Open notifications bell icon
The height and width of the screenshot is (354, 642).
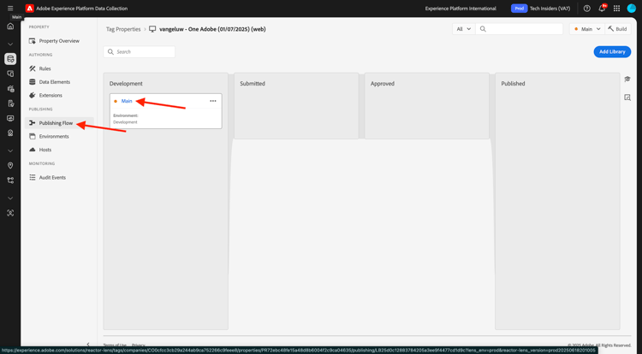tap(602, 9)
